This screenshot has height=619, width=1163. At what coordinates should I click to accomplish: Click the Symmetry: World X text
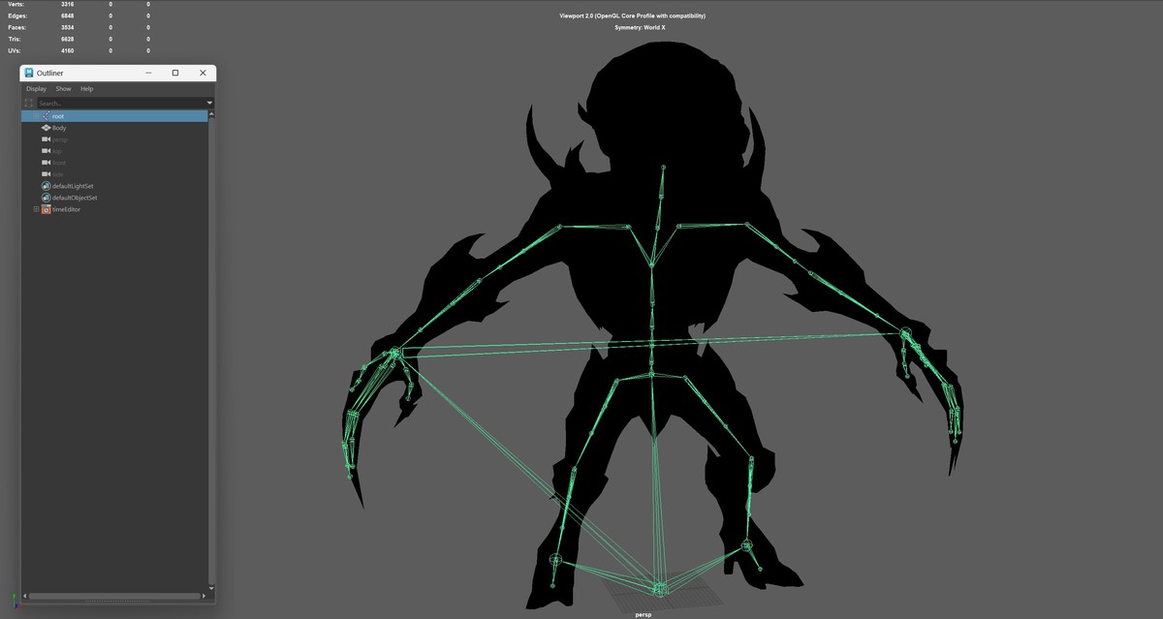tap(640, 27)
